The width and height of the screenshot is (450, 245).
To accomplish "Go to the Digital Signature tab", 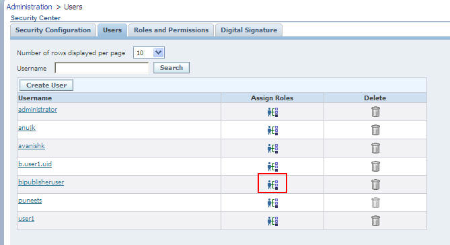I will [249, 30].
